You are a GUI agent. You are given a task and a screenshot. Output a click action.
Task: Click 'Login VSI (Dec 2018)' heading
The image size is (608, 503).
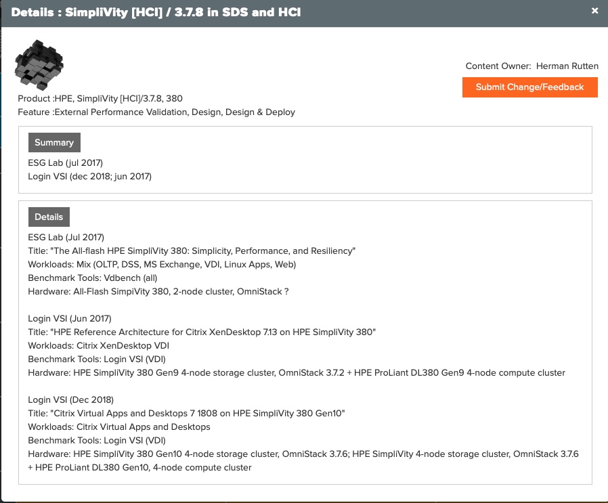(x=70, y=400)
